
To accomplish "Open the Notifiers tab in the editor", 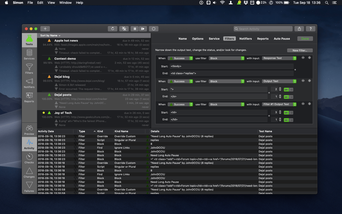I will click(245, 39).
